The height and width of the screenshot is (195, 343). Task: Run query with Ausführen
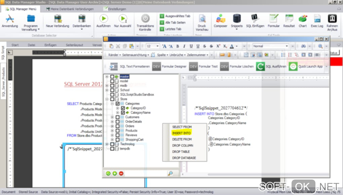click(104, 22)
